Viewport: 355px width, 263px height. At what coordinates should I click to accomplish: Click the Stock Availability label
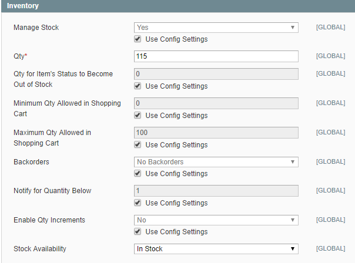tap(40, 249)
